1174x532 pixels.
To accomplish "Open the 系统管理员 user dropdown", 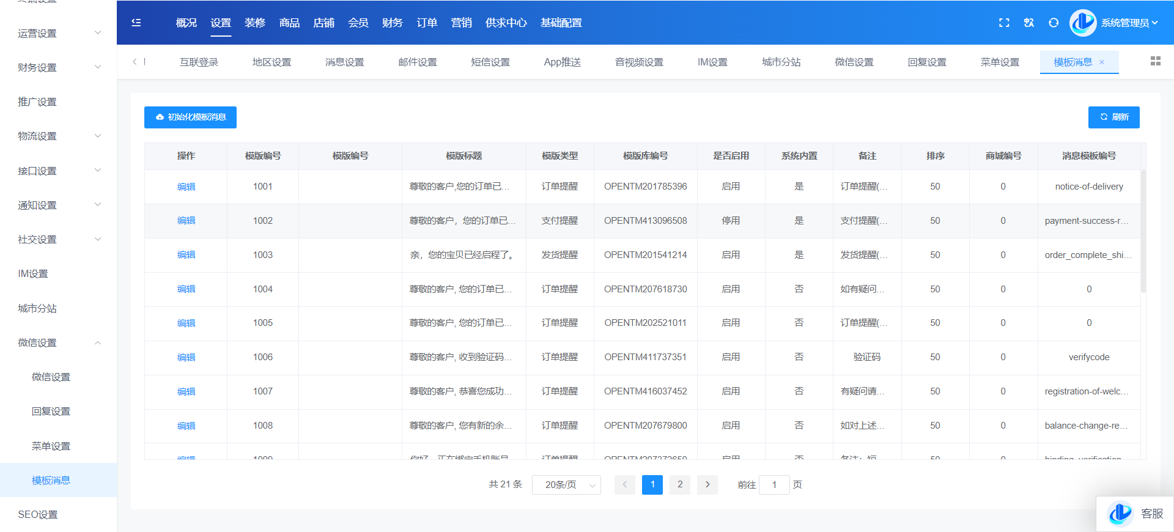I will pyautogui.click(x=1128, y=23).
